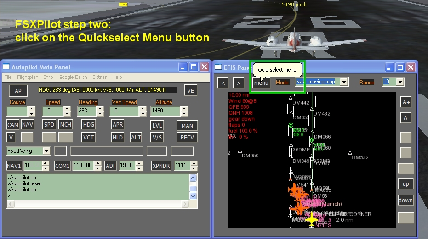This screenshot has height=239, width=428.
Task: Engage HLD hold button
Action: pyautogui.click(x=118, y=137)
